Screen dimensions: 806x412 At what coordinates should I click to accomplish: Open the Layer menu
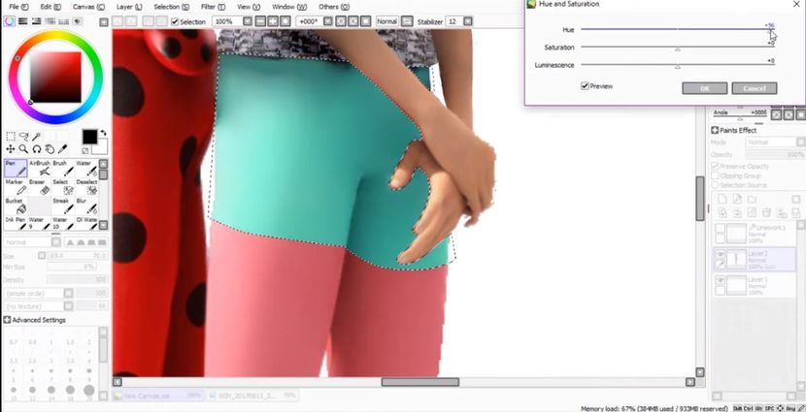pos(129,7)
